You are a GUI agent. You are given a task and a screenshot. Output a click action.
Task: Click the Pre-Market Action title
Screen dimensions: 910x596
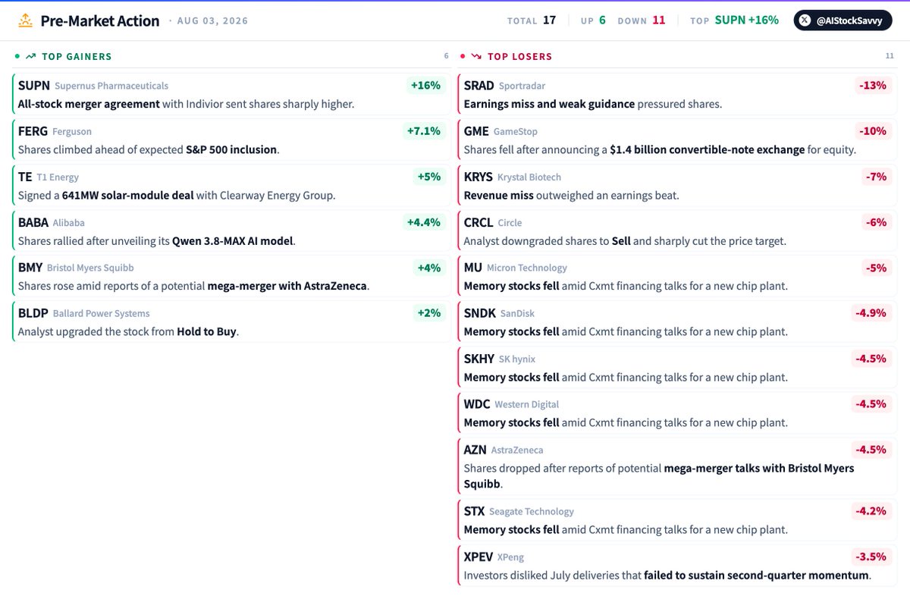tap(99, 20)
